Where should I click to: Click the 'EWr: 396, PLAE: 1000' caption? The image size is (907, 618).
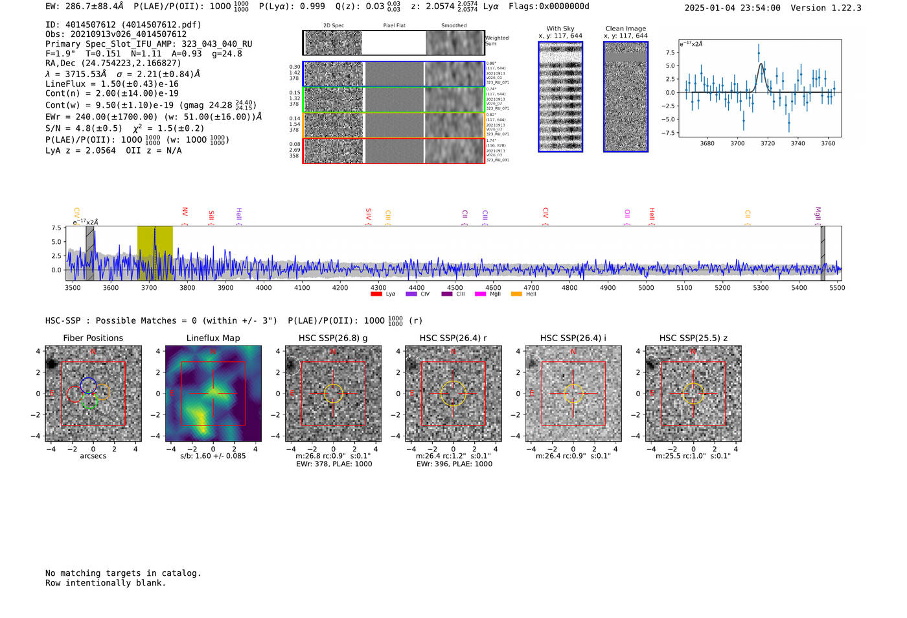[x=454, y=464]
